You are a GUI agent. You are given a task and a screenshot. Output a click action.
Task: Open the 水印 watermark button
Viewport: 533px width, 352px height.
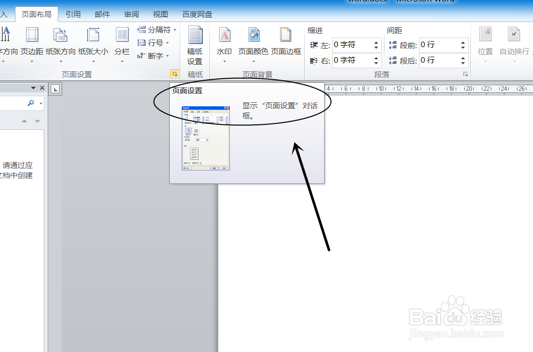[224, 44]
